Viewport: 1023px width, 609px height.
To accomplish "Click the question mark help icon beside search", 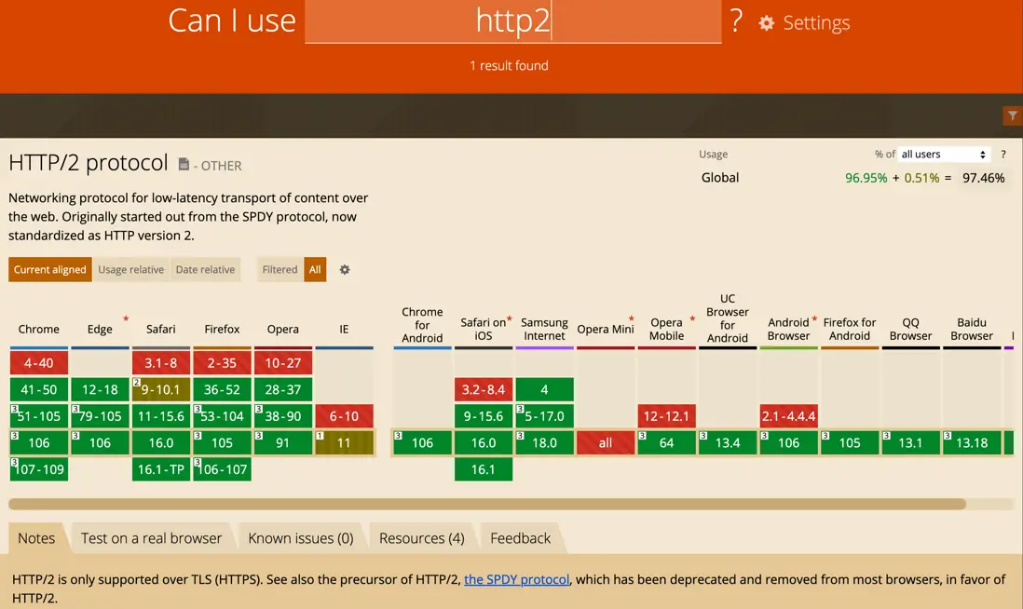I will [x=736, y=20].
